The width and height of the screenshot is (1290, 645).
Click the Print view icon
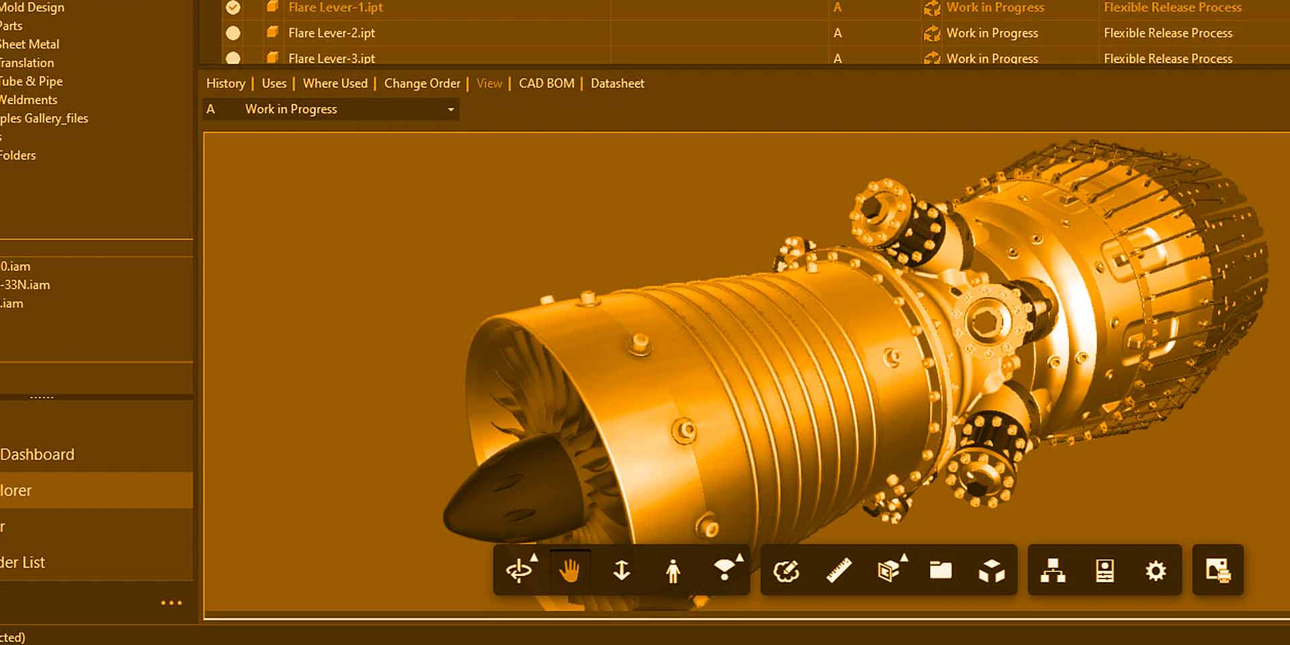[1217, 570]
